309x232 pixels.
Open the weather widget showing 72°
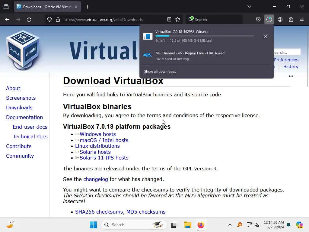tap(11, 225)
